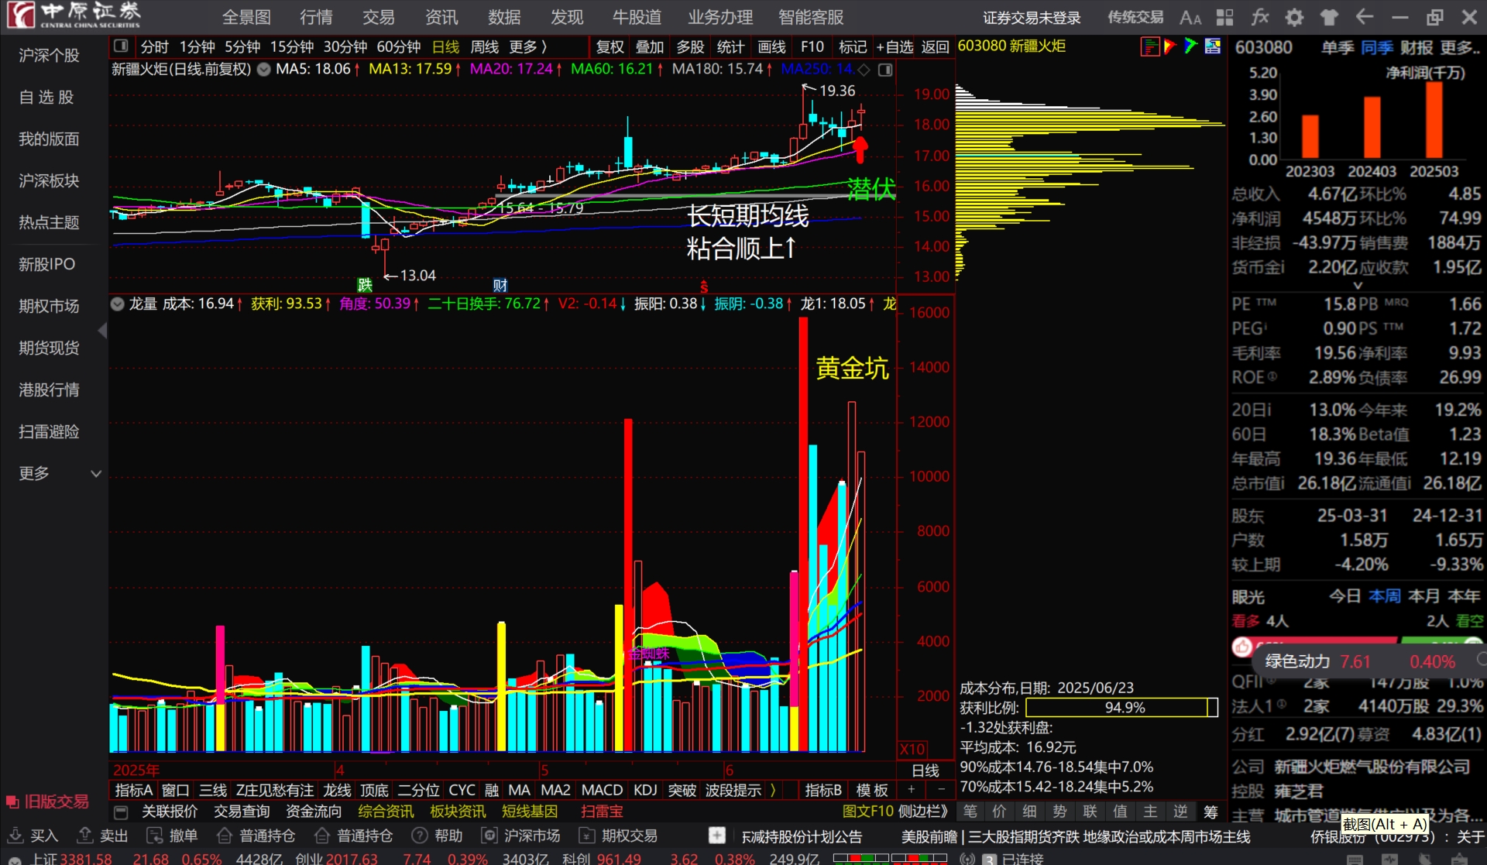Click the 旧版交易 legacy trading icon
Screen dimensions: 1487x865
pyautogui.click(x=12, y=801)
